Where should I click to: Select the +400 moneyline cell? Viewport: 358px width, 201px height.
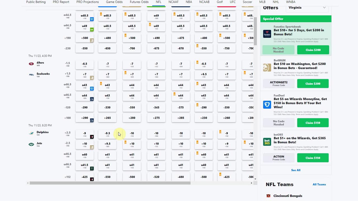click(204, 38)
